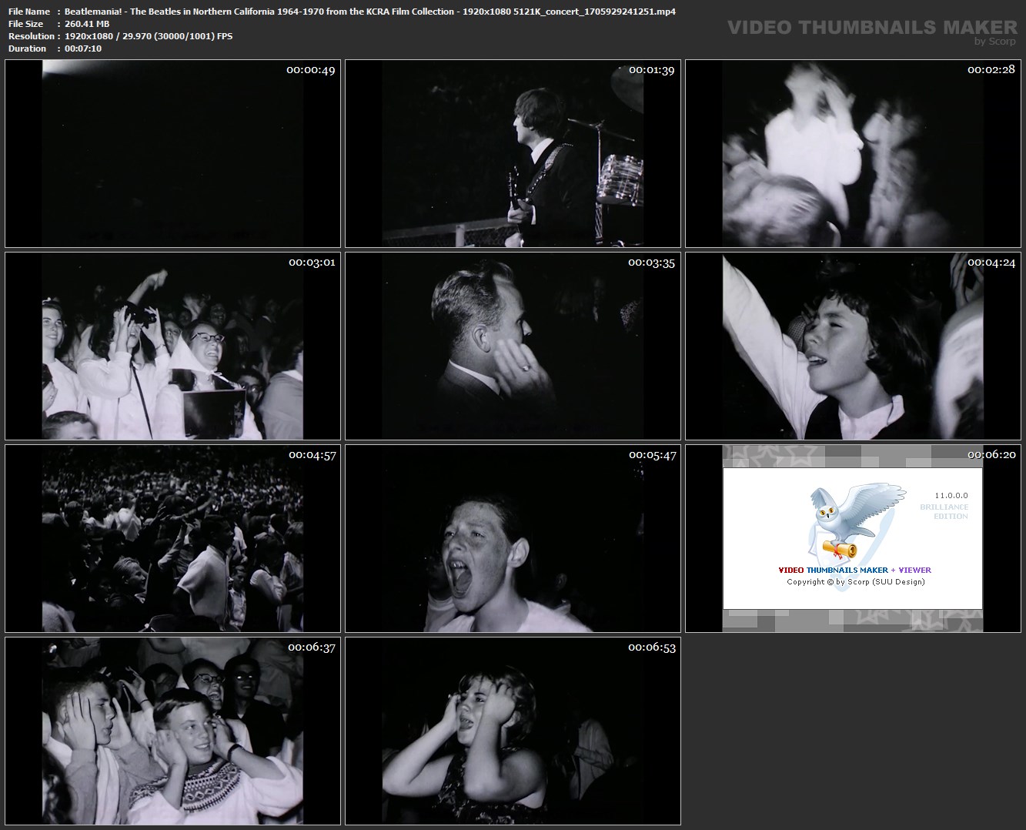1026x830 pixels.
Task: Click 'Copyright © by Scorp (SUU Design)' text
Action: pyautogui.click(x=856, y=582)
